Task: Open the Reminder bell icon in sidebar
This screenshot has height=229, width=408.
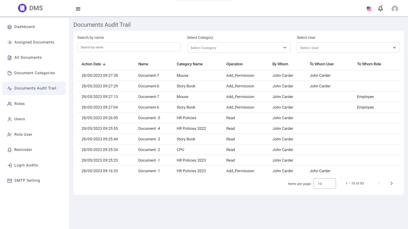Action: tap(9, 149)
